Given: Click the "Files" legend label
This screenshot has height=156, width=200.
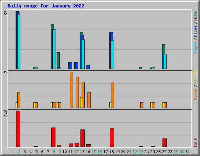Looking at the screenshot, I should pos(196,31).
